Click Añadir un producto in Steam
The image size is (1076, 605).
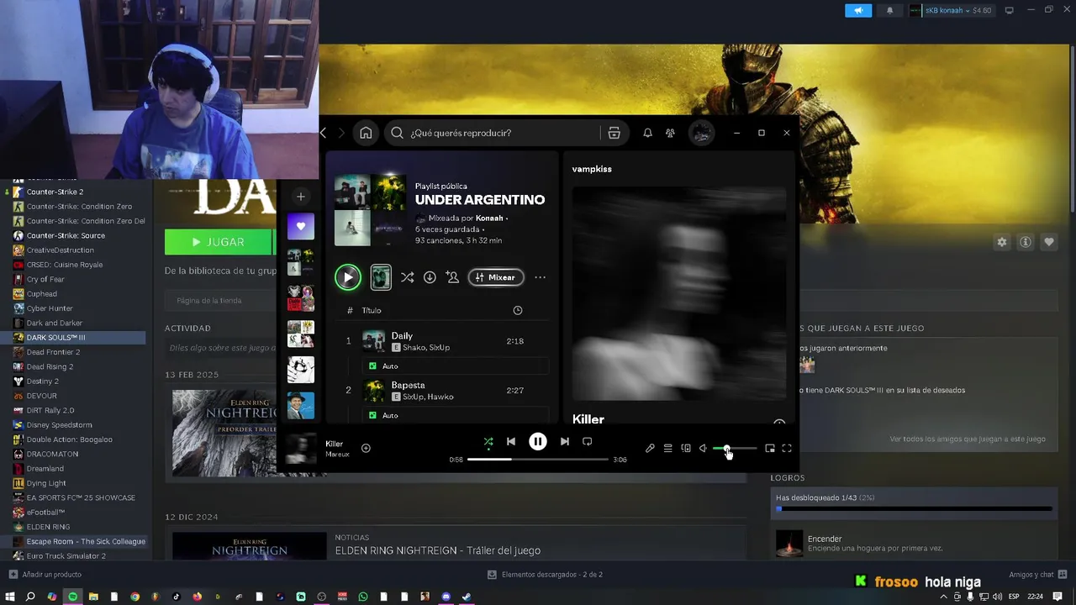click(45, 575)
